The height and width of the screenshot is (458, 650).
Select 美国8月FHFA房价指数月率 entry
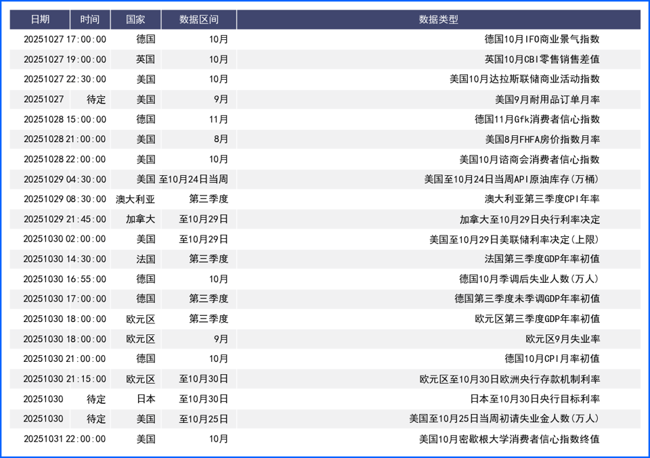click(x=542, y=139)
